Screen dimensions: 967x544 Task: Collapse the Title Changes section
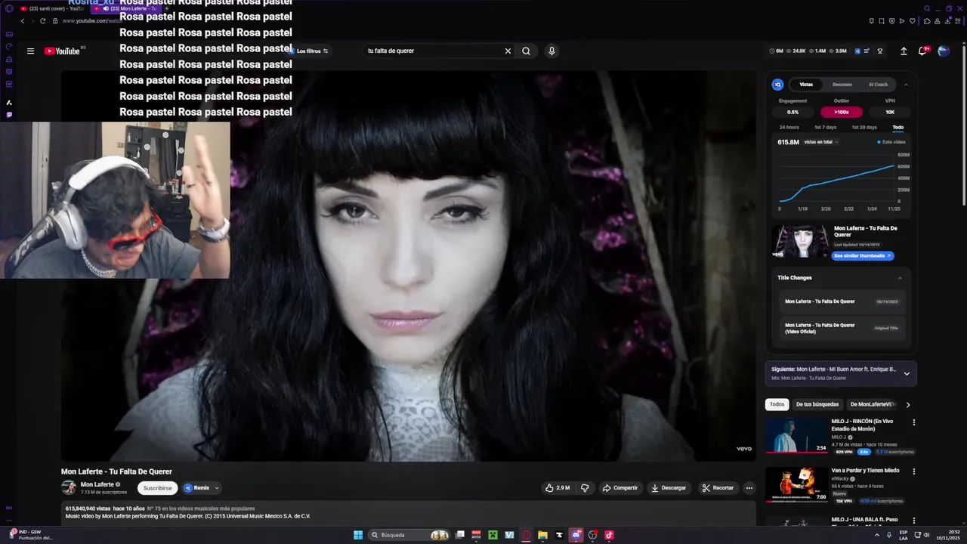(900, 278)
